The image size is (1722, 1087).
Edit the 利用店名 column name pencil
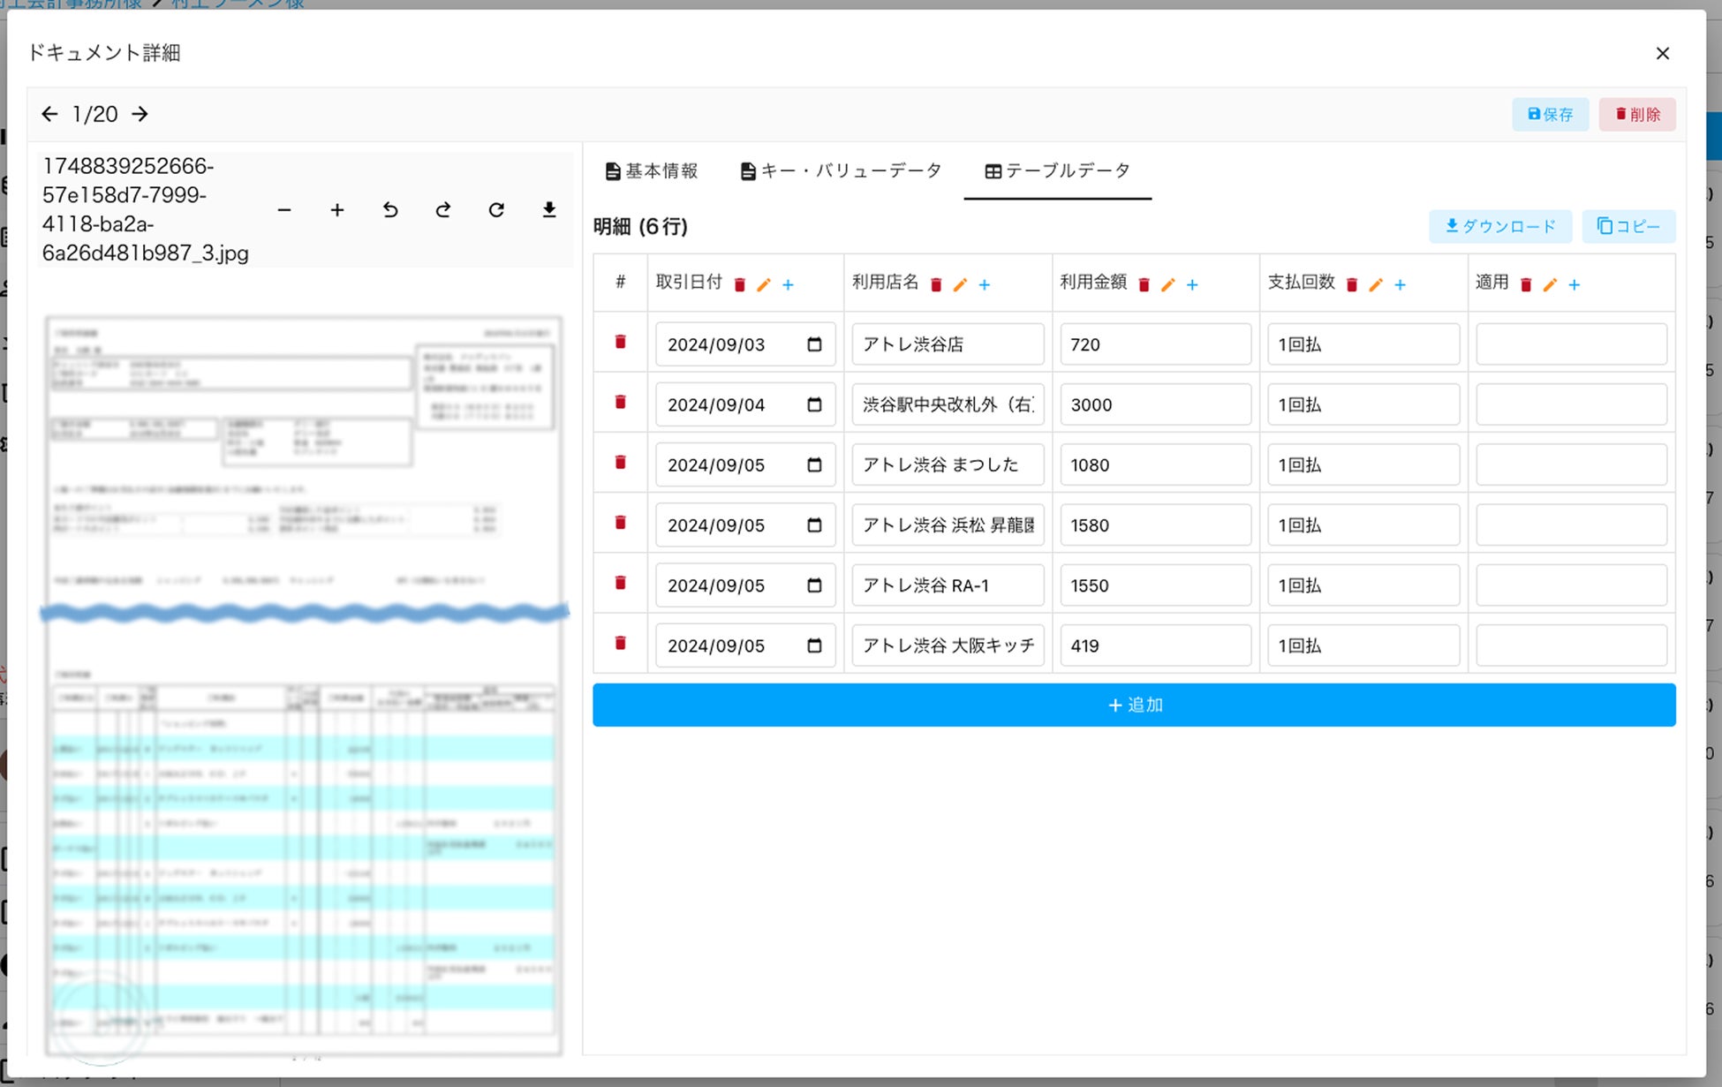pyautogui.click(x=960, y=284)
